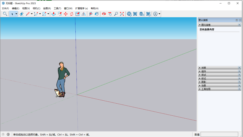Open the 编辑(E) menu
This screenshot has height=137, width=243.
(16, 8)
